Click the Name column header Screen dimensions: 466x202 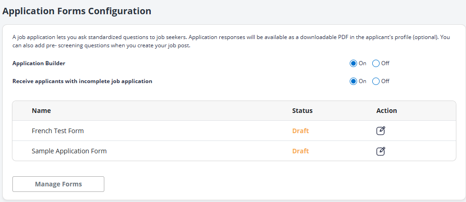(41, 111)
